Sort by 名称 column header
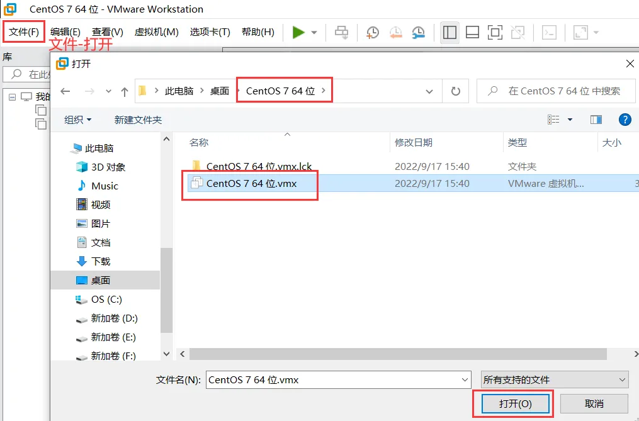Image resolution: width=639 pixels, height=421 pixels. point(199,142)
